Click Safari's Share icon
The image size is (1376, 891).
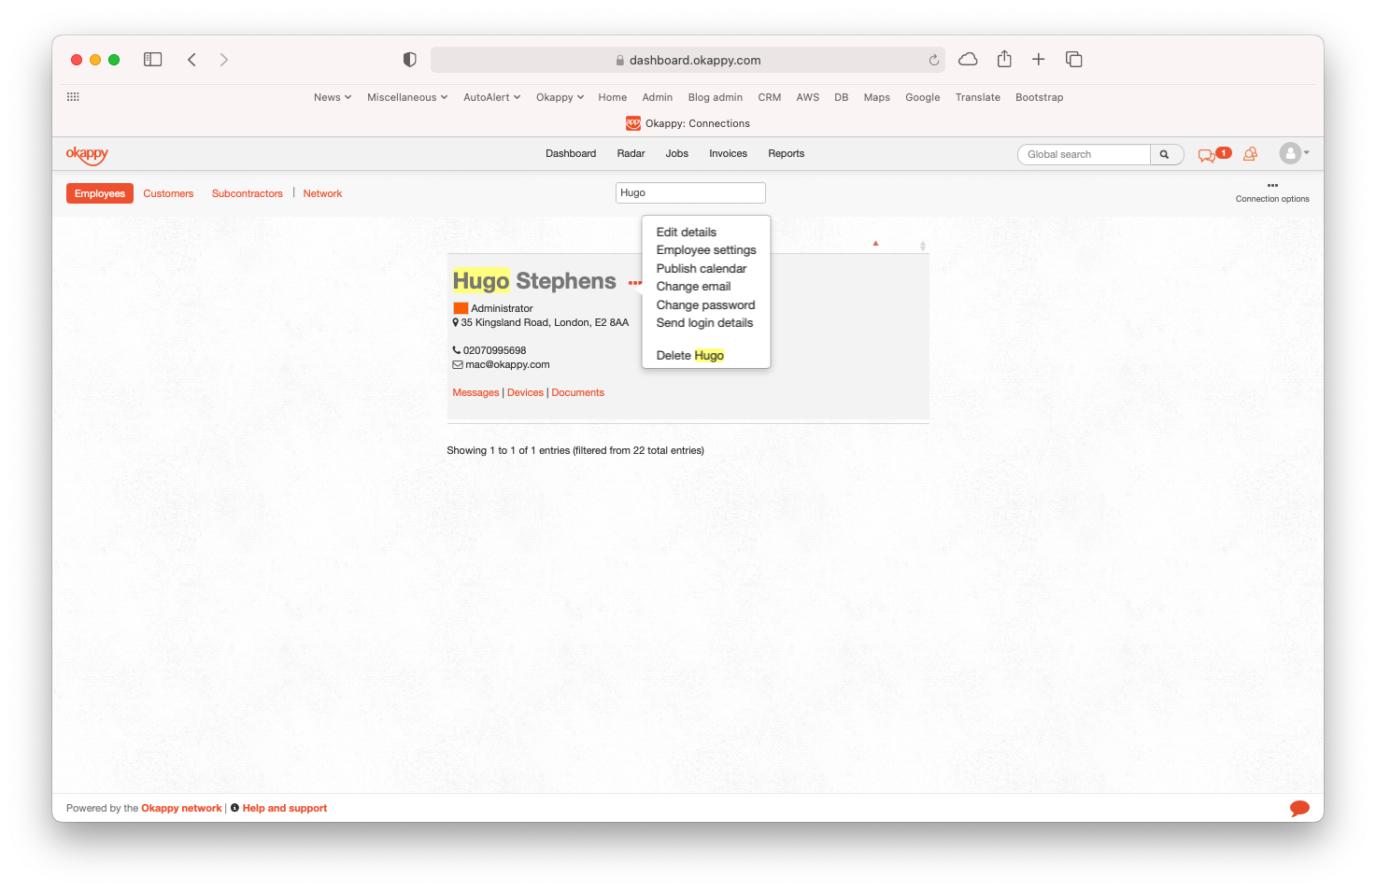point(1004,60)
